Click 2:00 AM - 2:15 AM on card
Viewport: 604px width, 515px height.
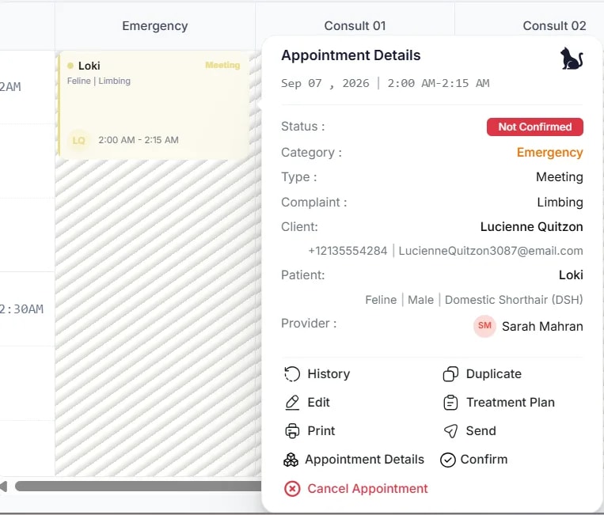point(139,140)
